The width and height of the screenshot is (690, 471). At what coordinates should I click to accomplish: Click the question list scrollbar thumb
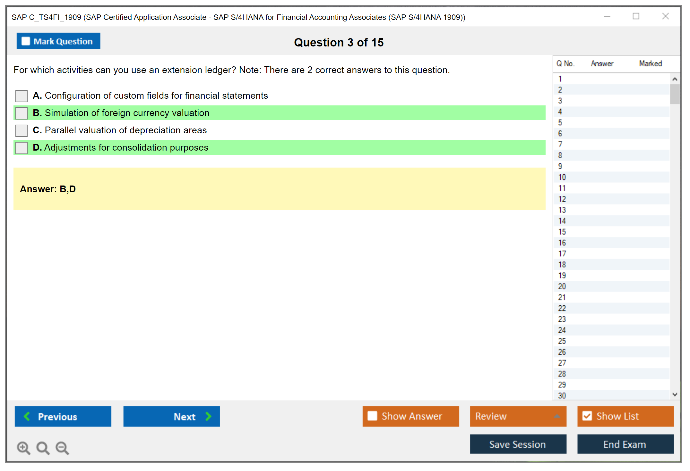[675, 94]
